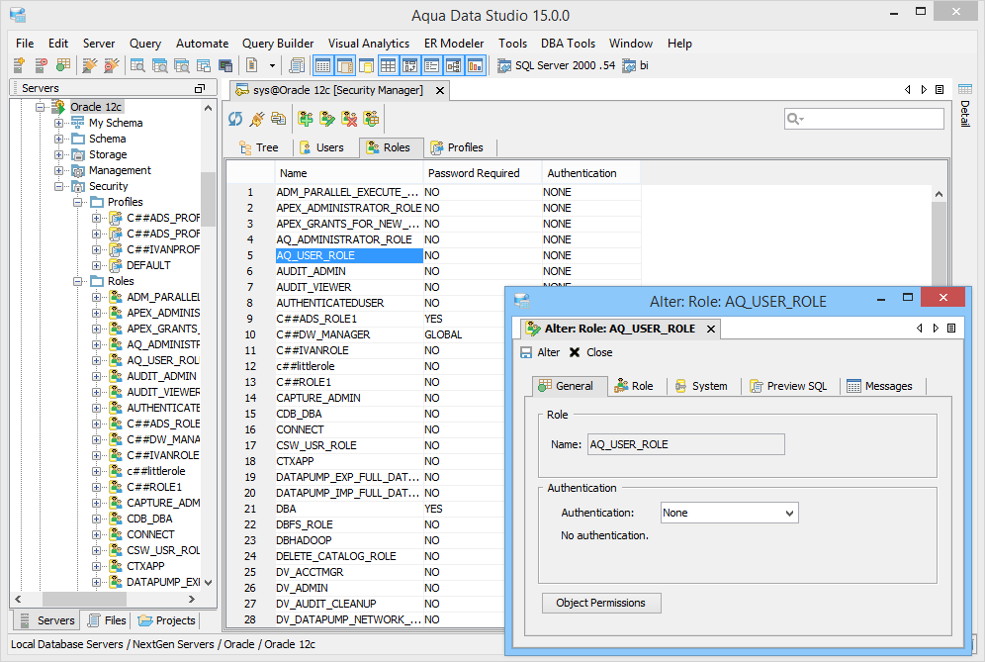Click the dark window icon before the new document icon
985x662 pixels.
click(225, 65)
